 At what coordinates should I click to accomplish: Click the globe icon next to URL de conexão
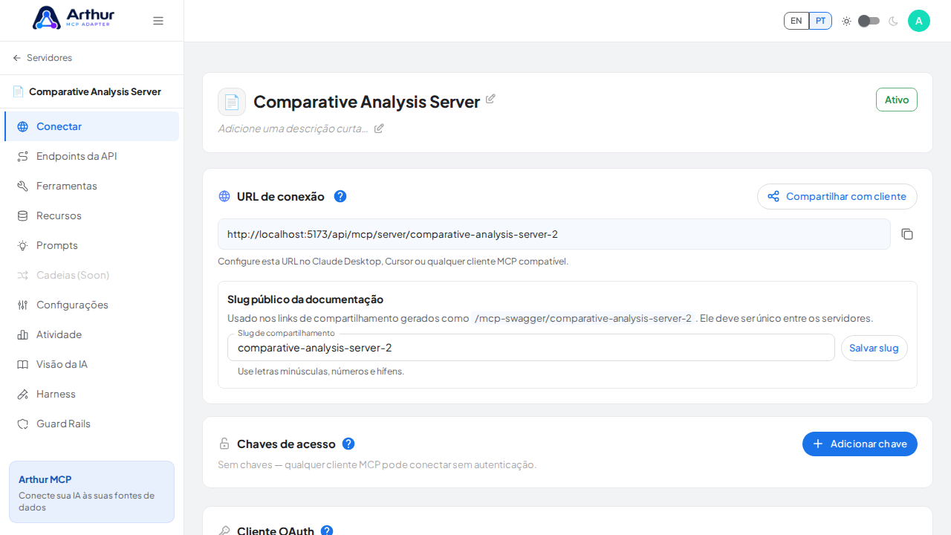pyautogui.click(x=224, y=196)
